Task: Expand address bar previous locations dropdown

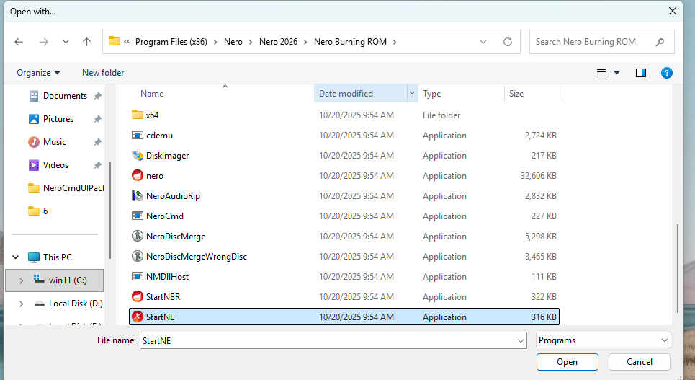Action: [483, 42]
